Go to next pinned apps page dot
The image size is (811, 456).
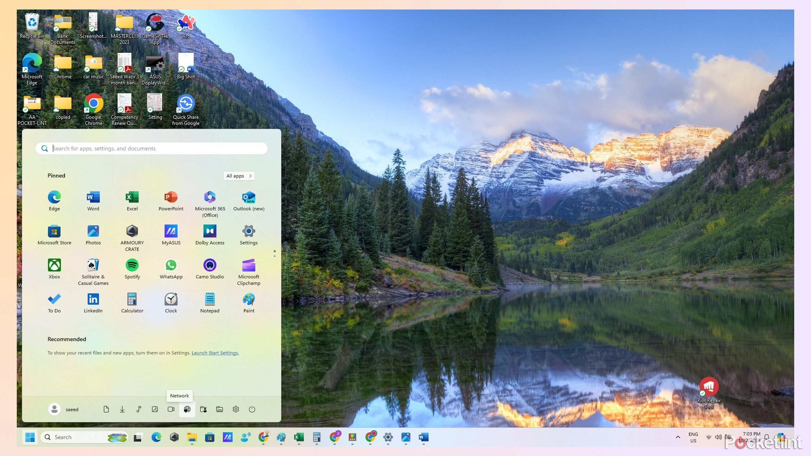[x=275, y=256]
